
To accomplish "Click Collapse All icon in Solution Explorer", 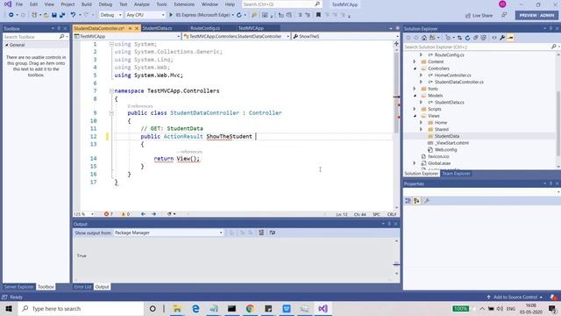I will click(x=475, y=38).
